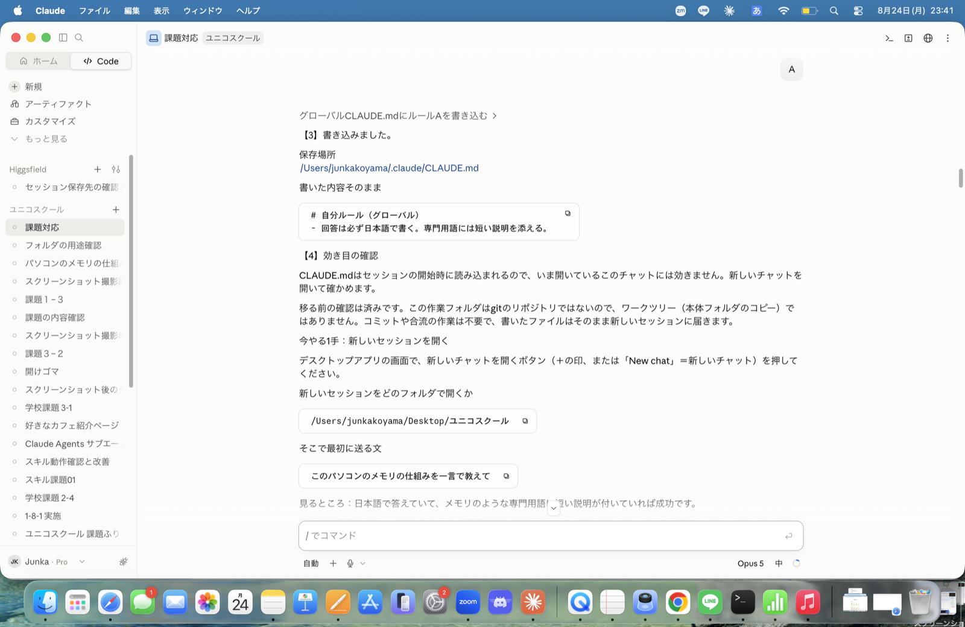Viewport: 965px width, 627px height.
Task: Open カスタマイズ in sidebar
Action: coord(50,121)
